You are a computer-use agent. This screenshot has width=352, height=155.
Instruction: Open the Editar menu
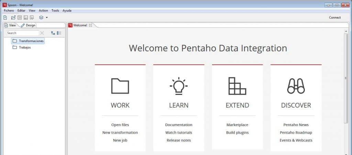click(x=21, y=11)
